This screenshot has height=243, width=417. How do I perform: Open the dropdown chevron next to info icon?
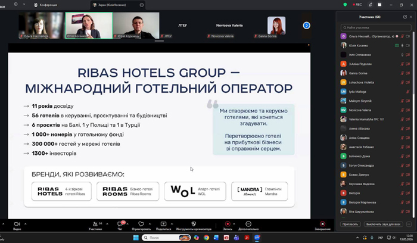tap(24, 4)
